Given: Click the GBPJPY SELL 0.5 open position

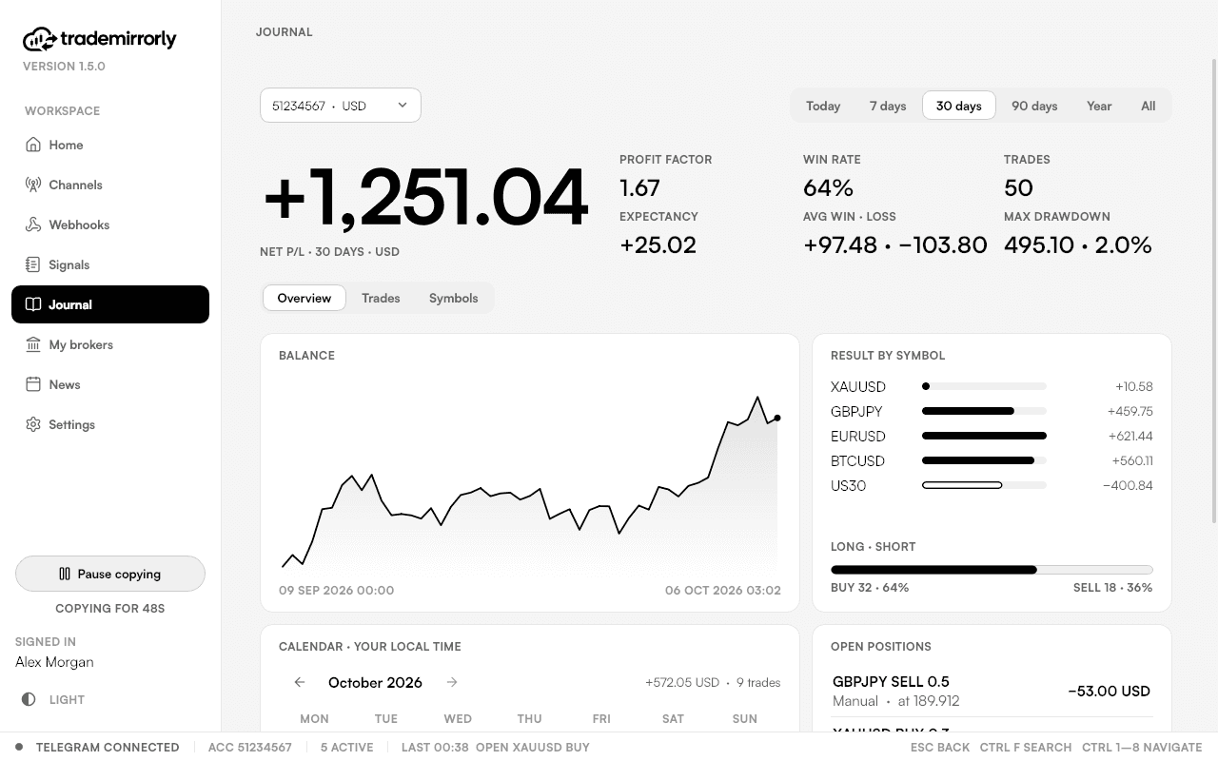Looking at the screenshot, I should (x=992, y=691).
